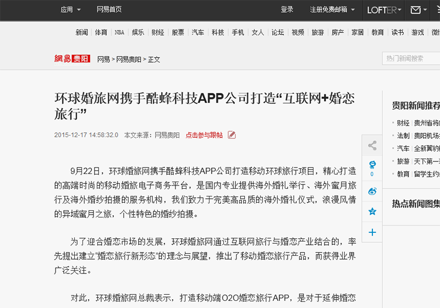Open the 房产 channel

(338, 32)
